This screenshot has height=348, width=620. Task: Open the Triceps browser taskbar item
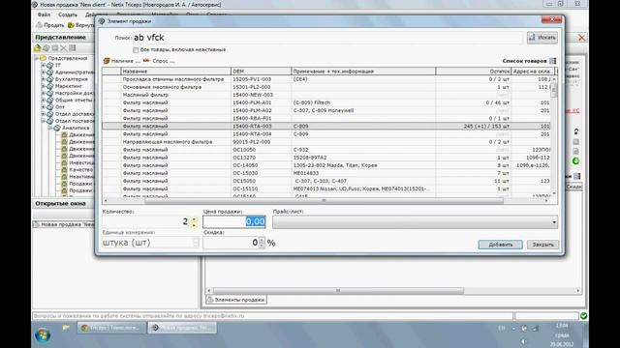click(x=110, y=328)
